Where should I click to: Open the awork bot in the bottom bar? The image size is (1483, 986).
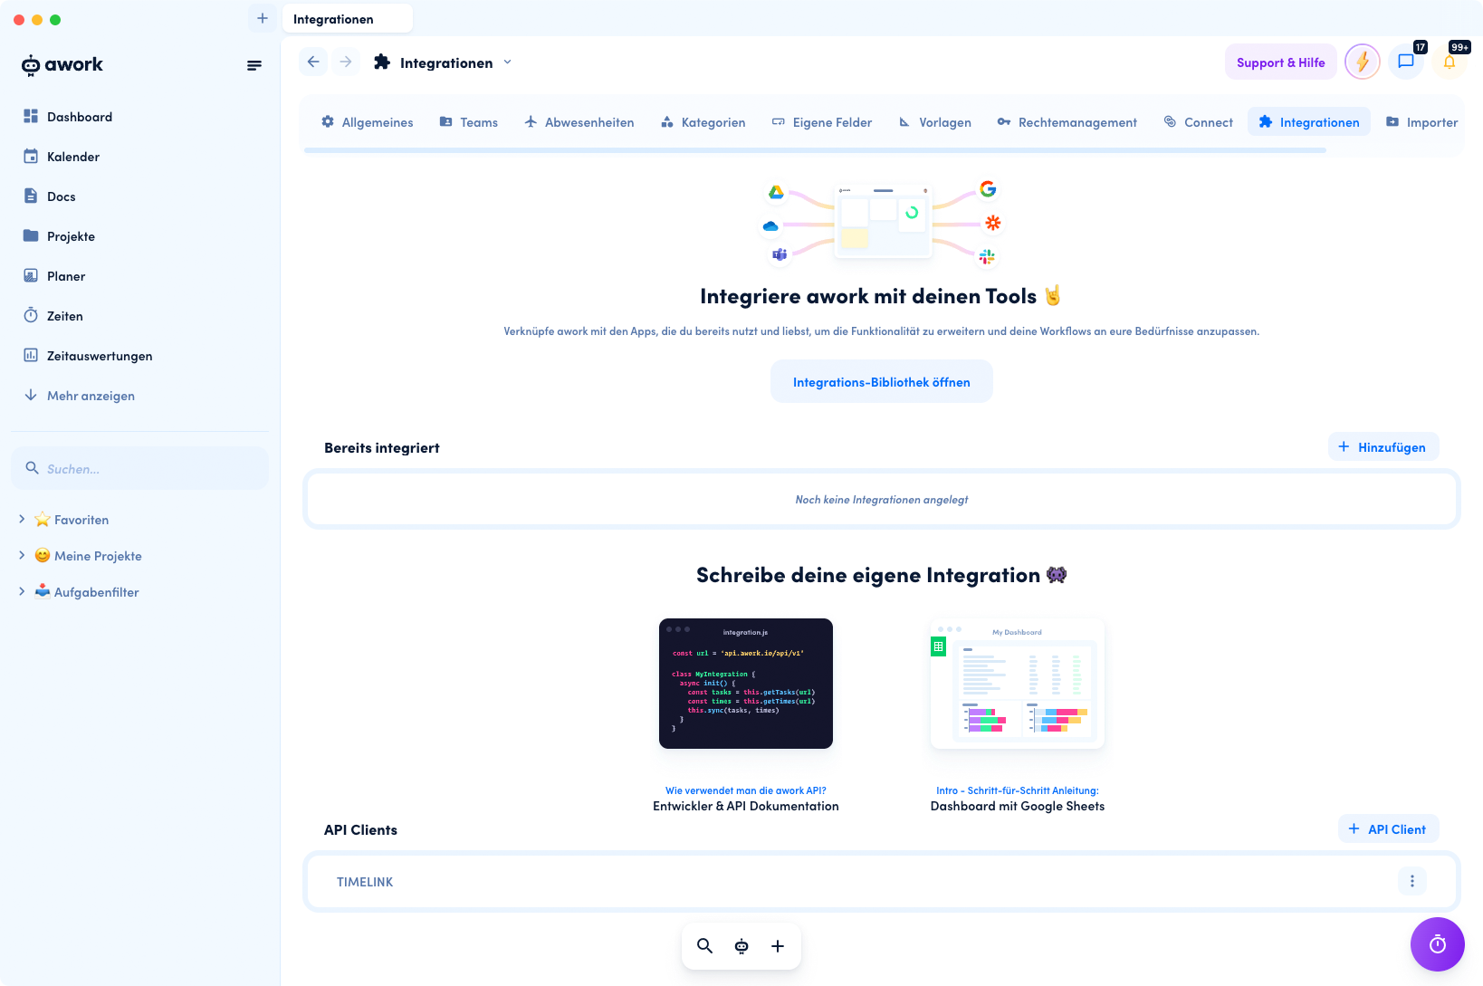pyautogui.click(x=741, y=945)
